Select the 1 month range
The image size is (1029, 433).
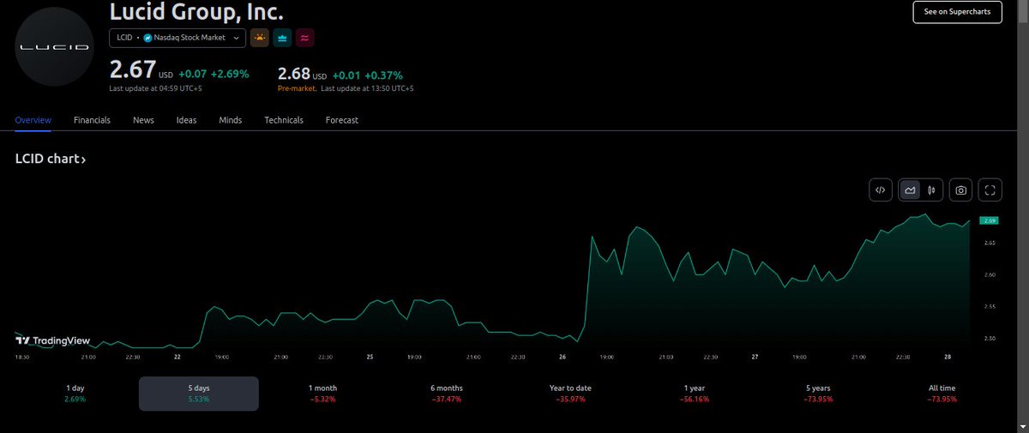(x=323, y=394)
